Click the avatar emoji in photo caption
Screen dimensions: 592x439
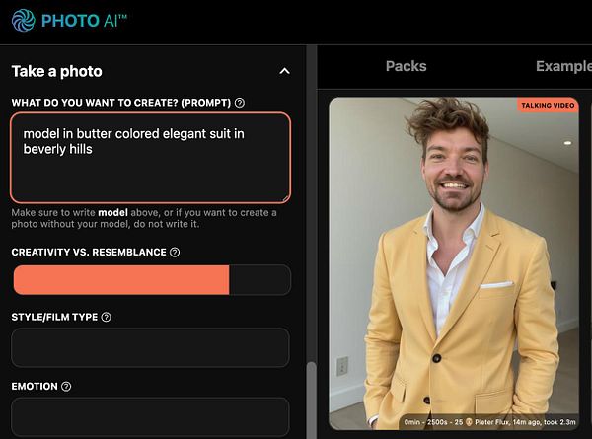[469, 422]
